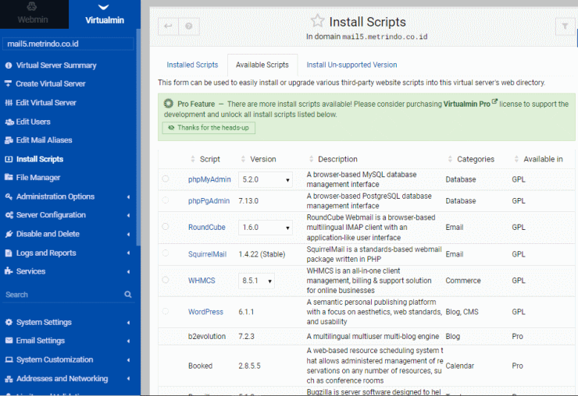This screenshot has height=396, width=578.
Task: Click the Email Settings envelope icon
Action: [x=9, y=341]
